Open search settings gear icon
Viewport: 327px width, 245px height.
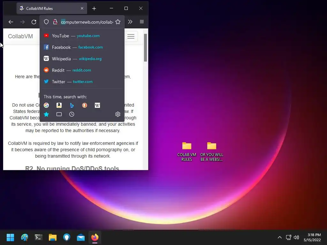coord(118,114)
